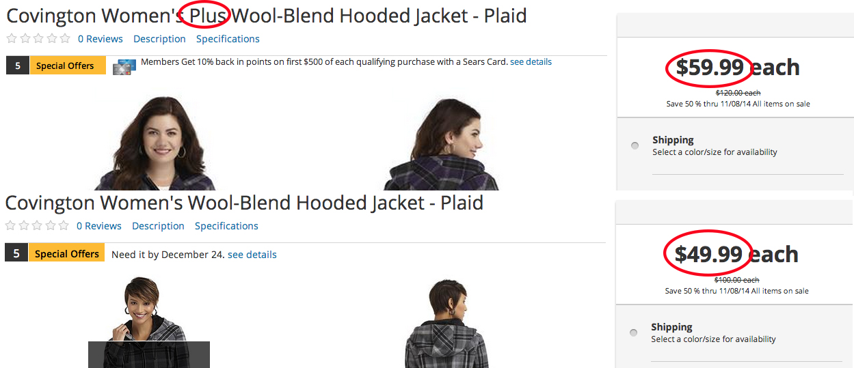
Task: Click the number 5 badge for Plus jacket offers
Action: point(17,66)
